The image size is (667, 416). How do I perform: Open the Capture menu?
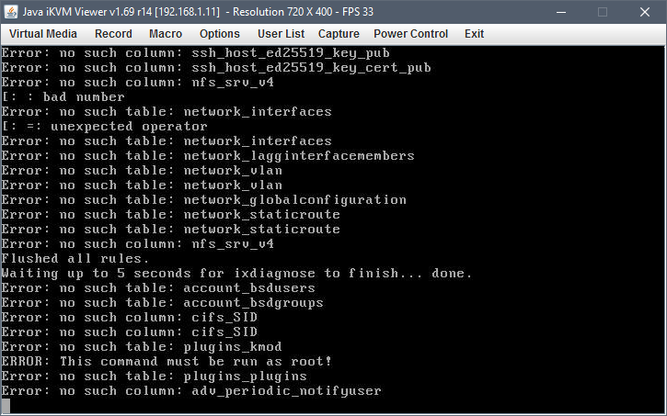(x=339, y=34)
